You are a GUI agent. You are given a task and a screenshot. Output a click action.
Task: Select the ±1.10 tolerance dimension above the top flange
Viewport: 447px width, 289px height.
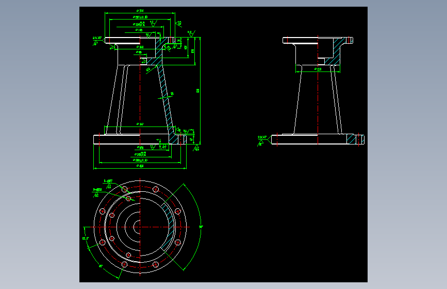tap(140, 17)
